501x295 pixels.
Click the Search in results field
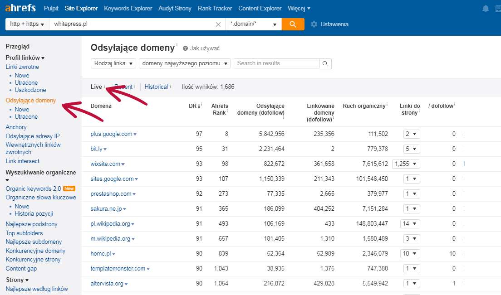coord(276,63)
